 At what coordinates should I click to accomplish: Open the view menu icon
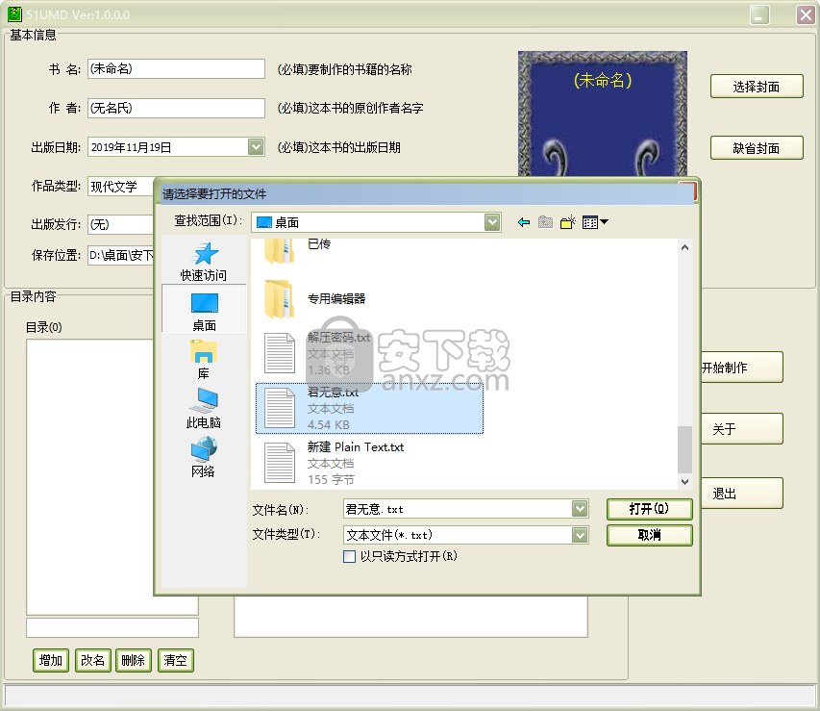595,222
